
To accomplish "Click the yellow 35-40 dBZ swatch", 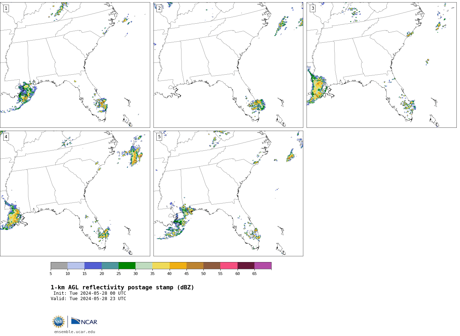I will coord(161,266).
